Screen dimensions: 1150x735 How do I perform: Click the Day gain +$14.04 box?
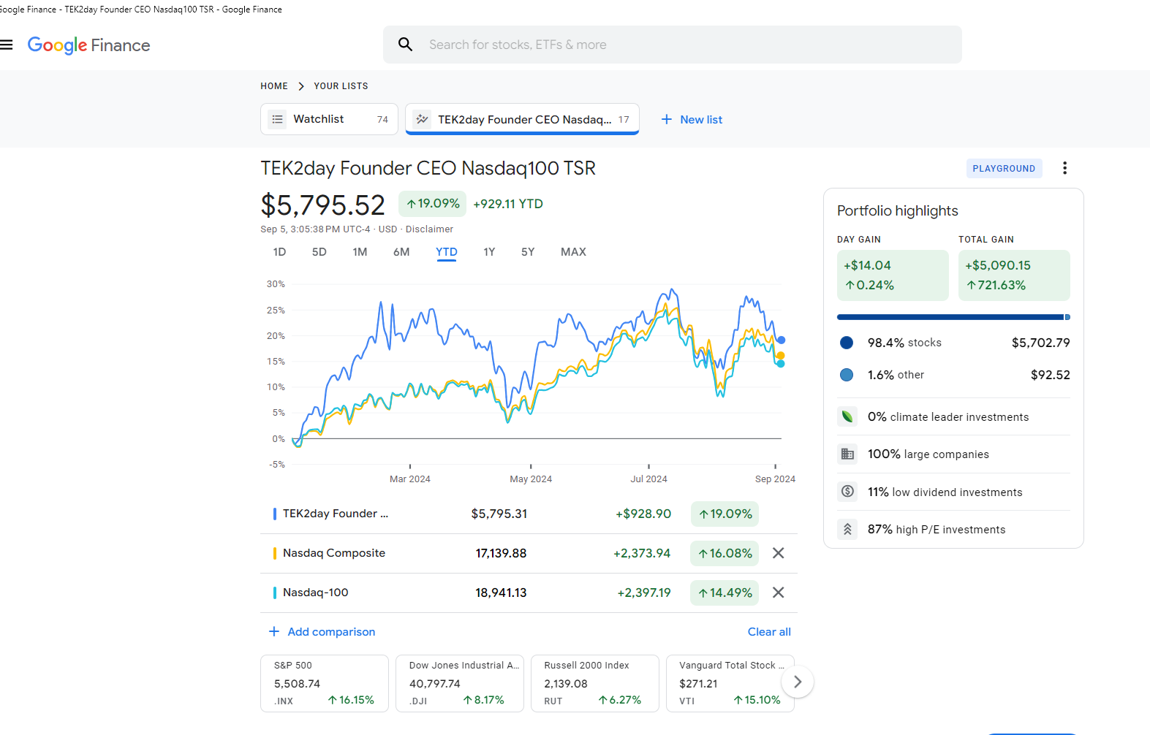(x=893, y=275)
